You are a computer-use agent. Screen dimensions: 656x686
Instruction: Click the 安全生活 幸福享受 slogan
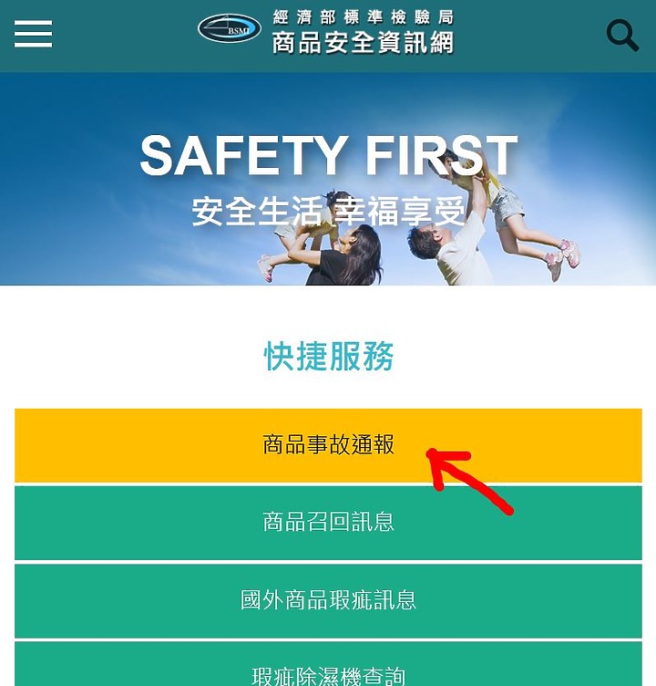(x=328, y=212)
